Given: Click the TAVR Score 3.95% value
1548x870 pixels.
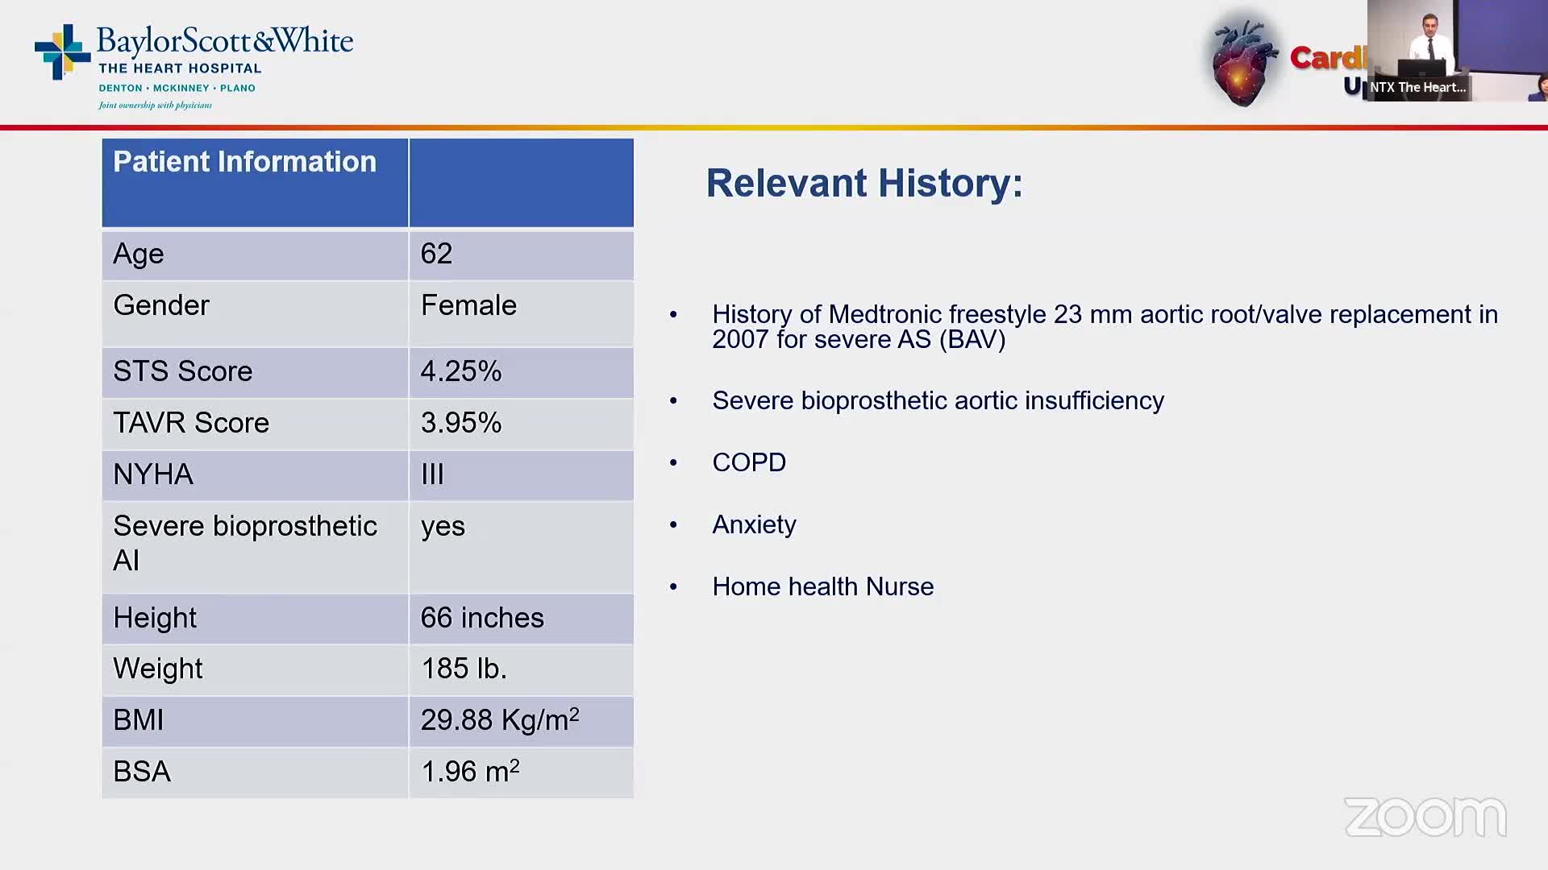Looking at the screenshot, I should point(460,423).
